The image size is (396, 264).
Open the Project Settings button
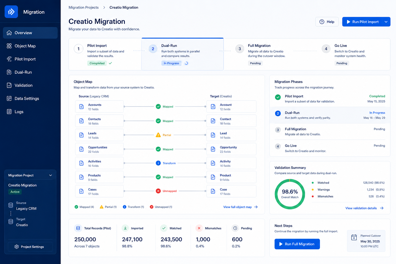coord(30,247)
